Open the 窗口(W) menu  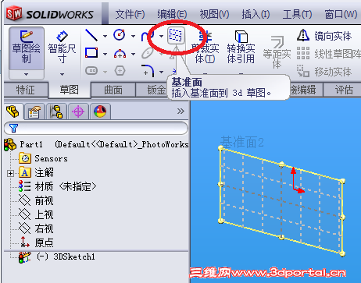coord(341,14)
